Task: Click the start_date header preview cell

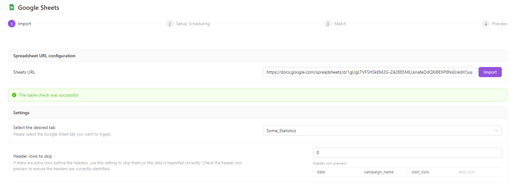Action: pos(431,172)
